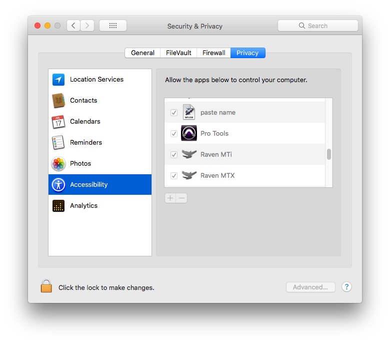The width and height of the screenshot is (390, 343).
Task: Close the window with the red button
Action: [x=37, y=26]
